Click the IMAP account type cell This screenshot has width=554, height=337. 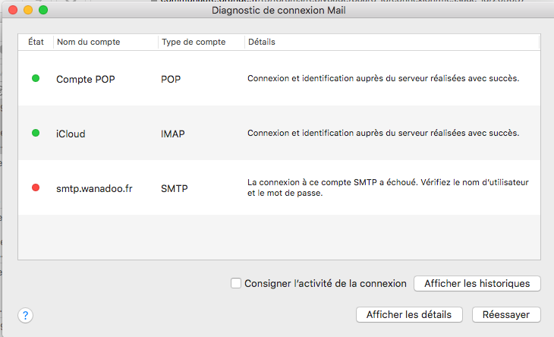(x=174, y=134)
